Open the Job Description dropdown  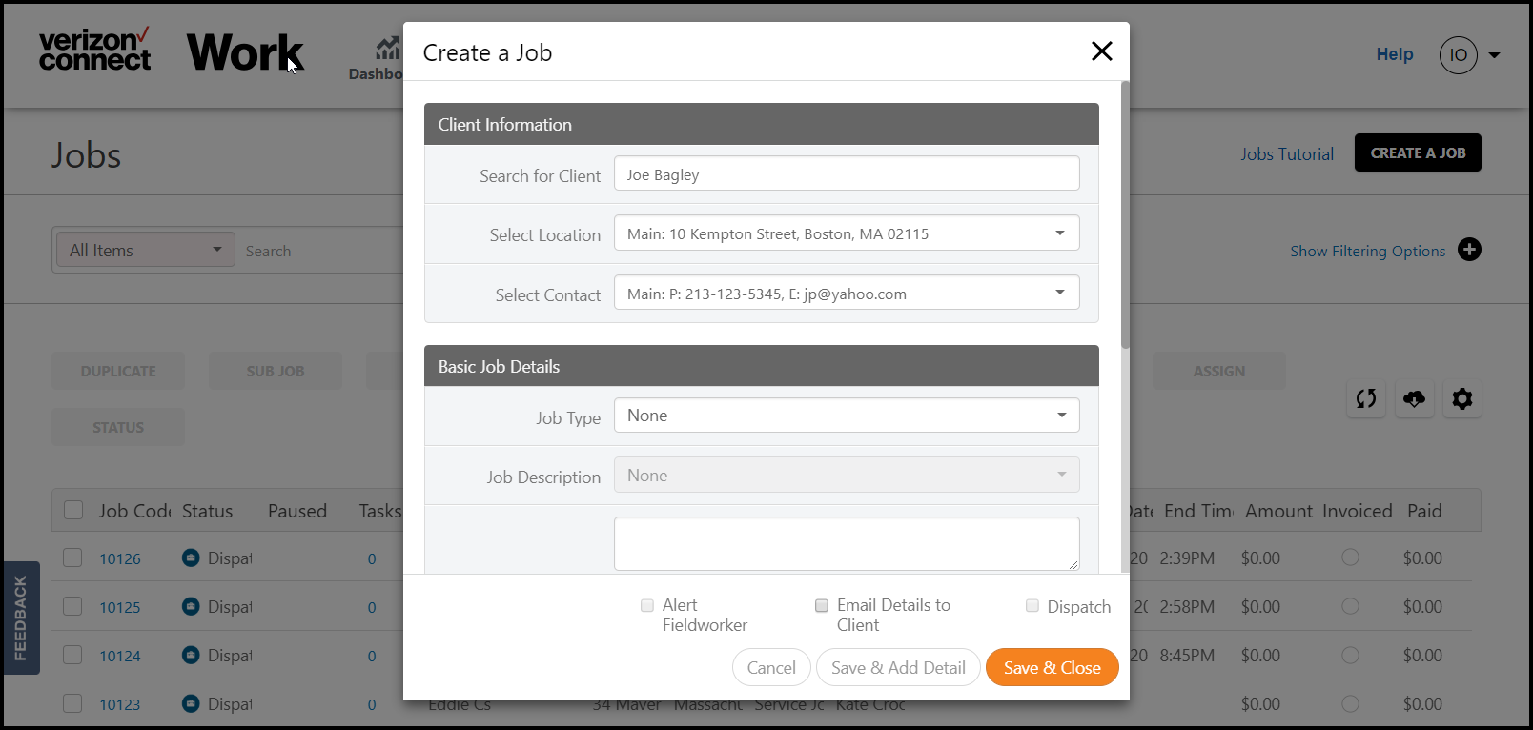(x=847, y=475)
